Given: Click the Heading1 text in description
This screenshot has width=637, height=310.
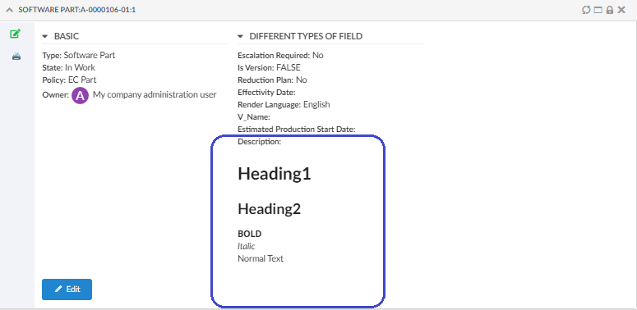Looking at the screenshot, I should (x=275, y=174).
